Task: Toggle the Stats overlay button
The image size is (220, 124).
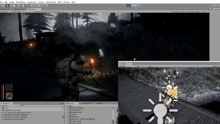Action: 198,12
